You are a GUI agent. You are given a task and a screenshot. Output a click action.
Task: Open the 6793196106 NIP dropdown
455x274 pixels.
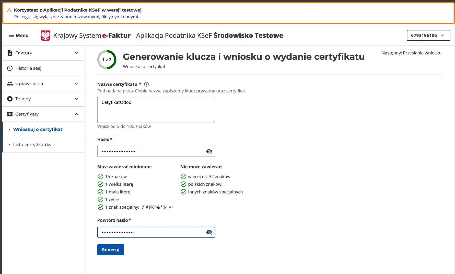pos(428,35)
